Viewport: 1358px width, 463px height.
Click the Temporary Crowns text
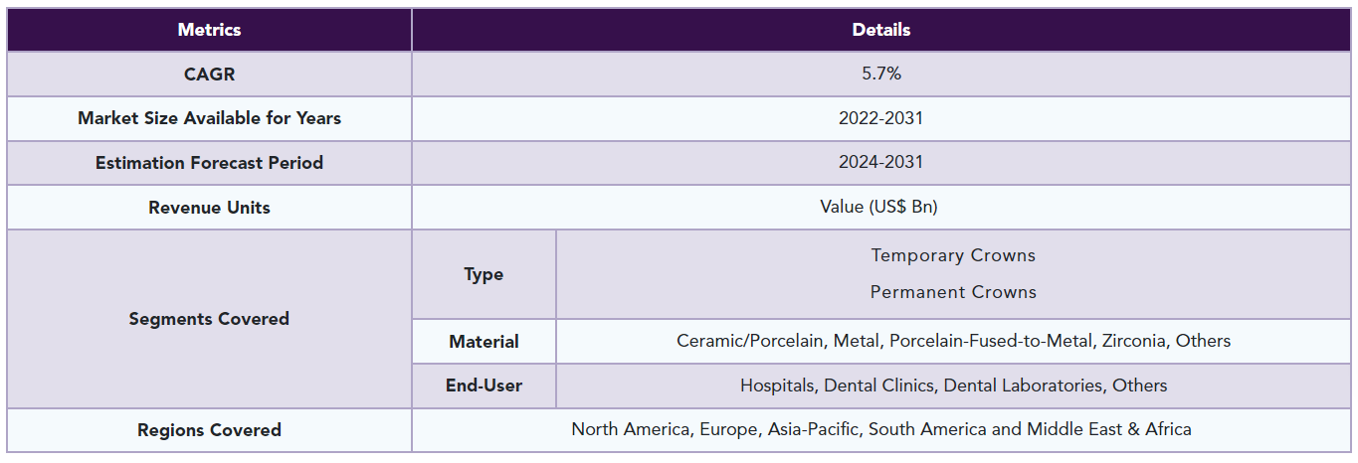953,255
